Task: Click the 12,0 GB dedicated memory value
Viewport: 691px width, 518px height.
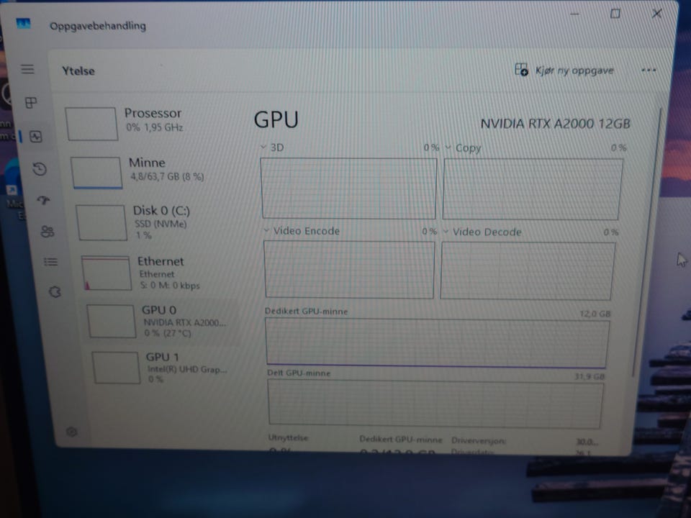Action: coord(595,314)
